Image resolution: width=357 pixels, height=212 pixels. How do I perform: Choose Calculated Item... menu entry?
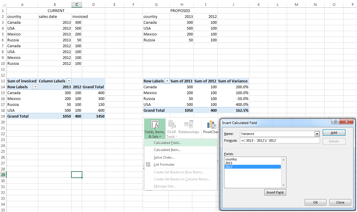[181, 150]
